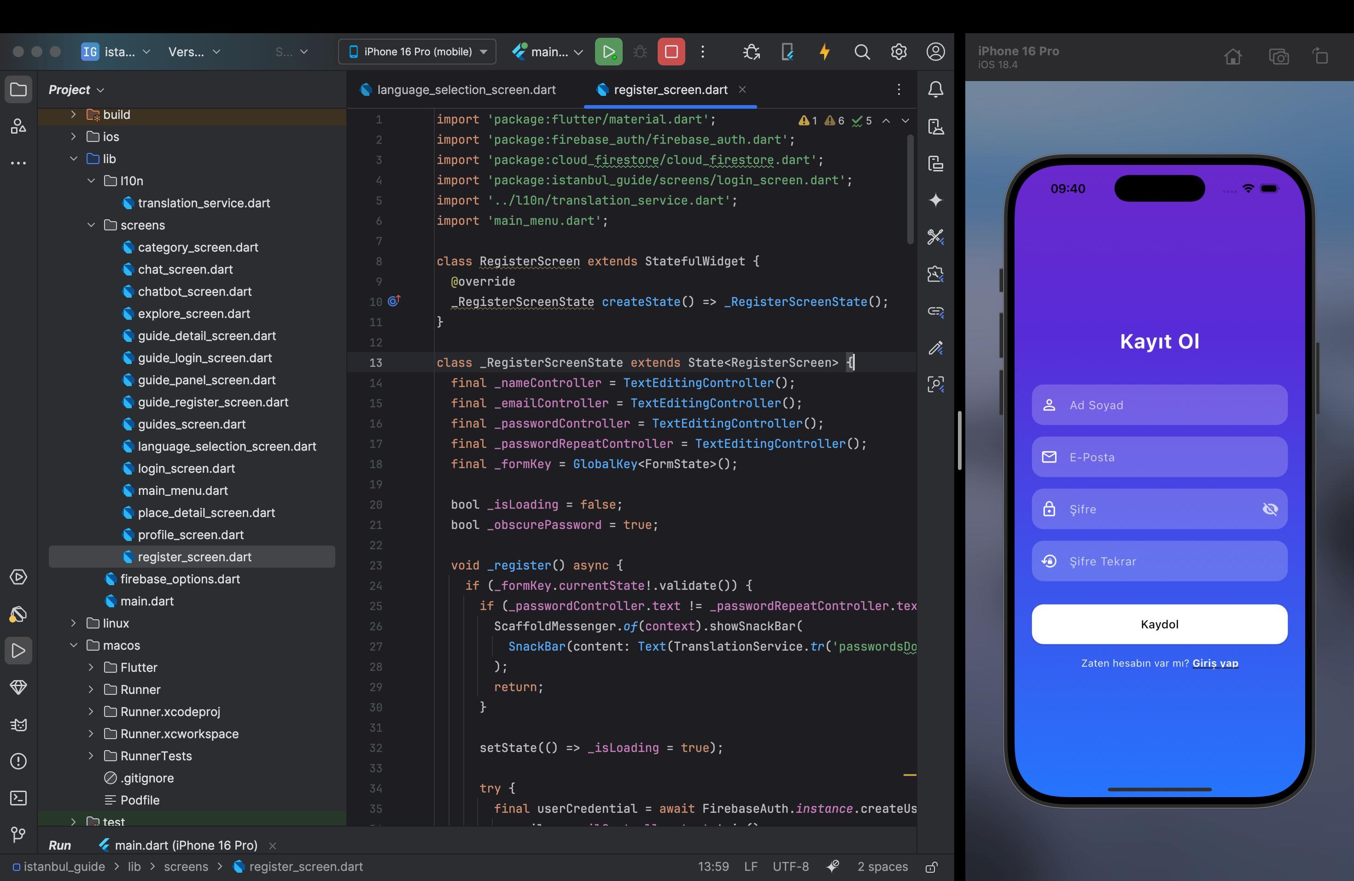Viewport: 1354px width, 881px height.
Task: Open the Structure tool window icon
Action: pos(18,126)
